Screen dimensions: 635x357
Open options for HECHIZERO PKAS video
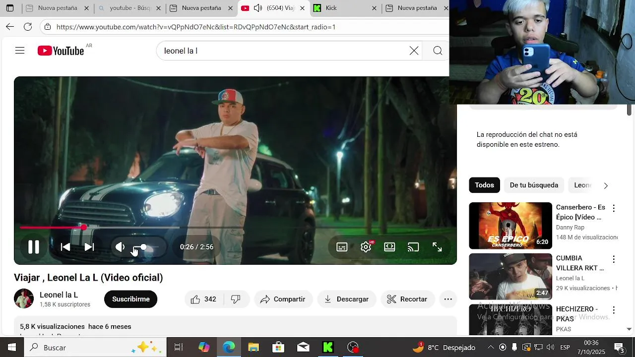tap(614, 310)
